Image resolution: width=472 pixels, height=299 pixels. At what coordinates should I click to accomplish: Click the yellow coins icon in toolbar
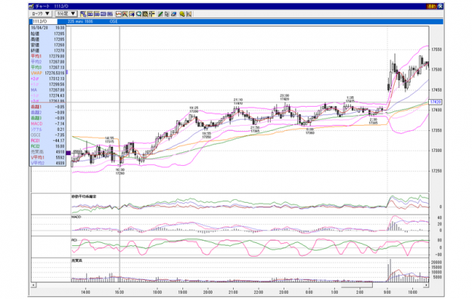(182, 14)
